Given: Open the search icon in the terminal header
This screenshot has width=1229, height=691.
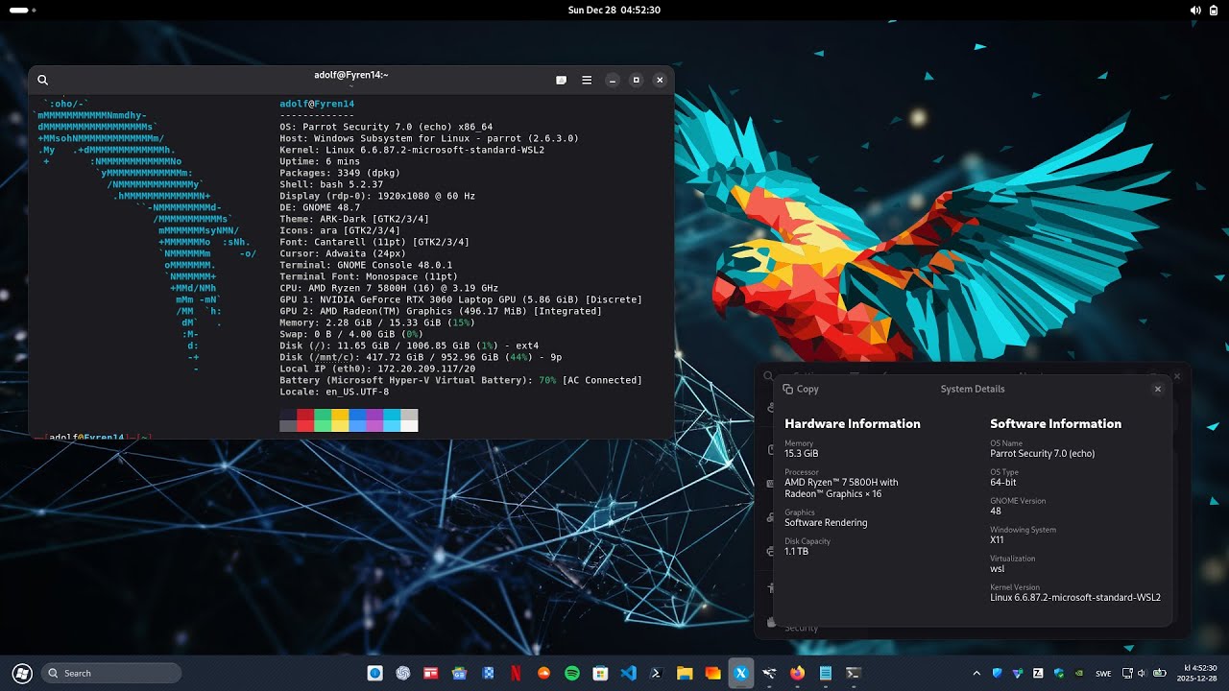Looking at the screenshot, I should [x=42, y=81].
